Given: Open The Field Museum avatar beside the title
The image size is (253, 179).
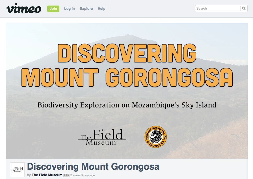Looking at the screenshot, I should click(17, 170).
